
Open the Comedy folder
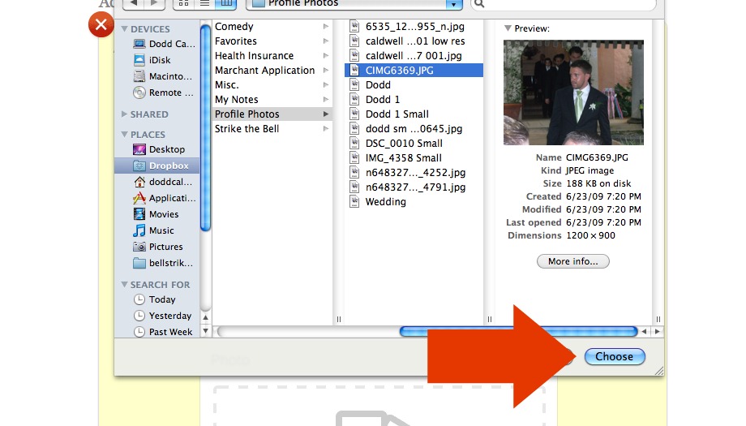tap(271, 27)
